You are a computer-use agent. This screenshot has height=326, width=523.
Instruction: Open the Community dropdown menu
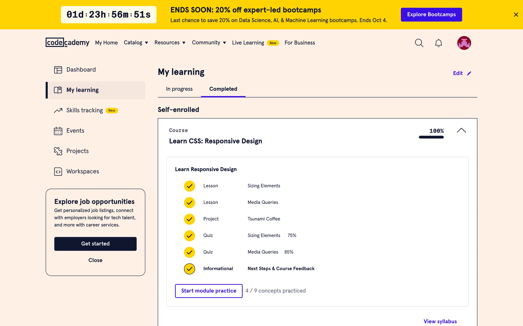pos(209,43)
